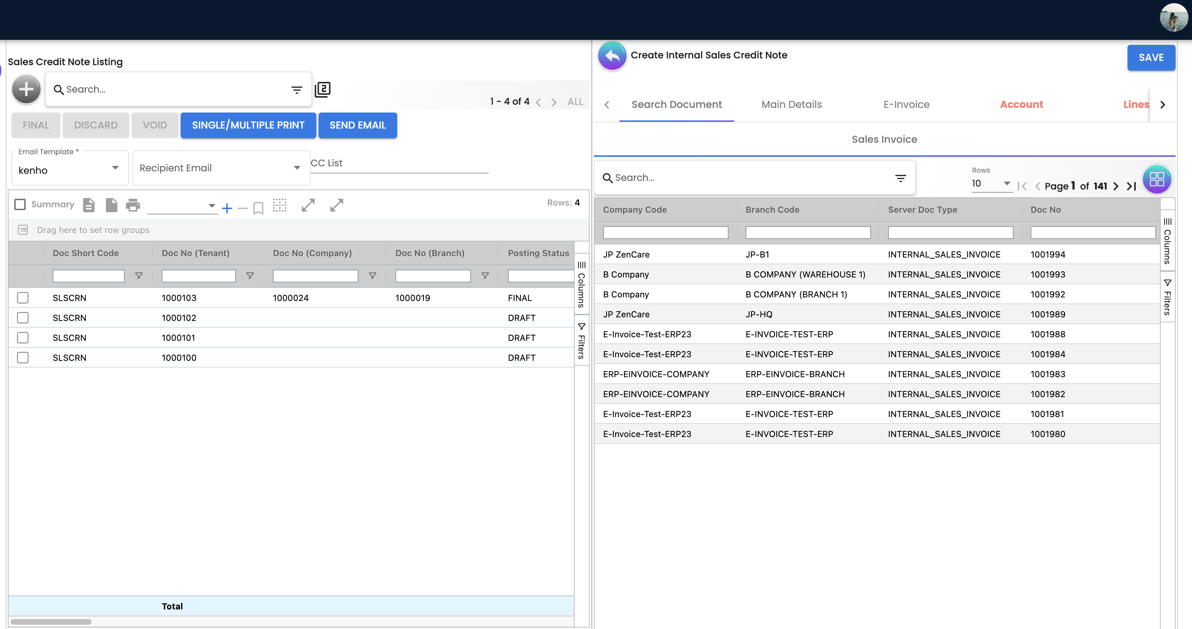Select checkbox for row 1000102
The image size is (1192, 629).
(x=23, y=317)
